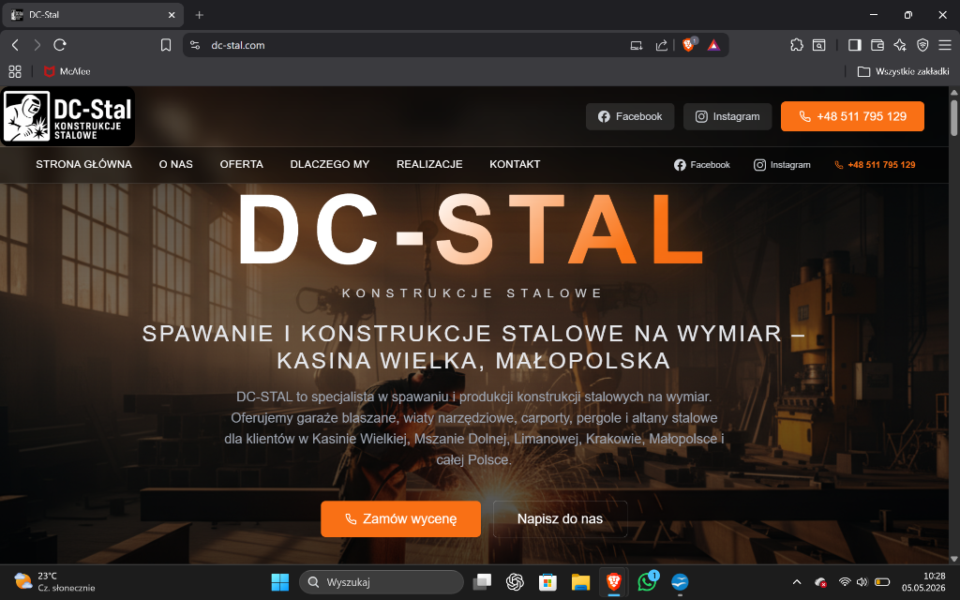Click the Napisz do nas button
The image size is (960, 600).
point(561,518)
